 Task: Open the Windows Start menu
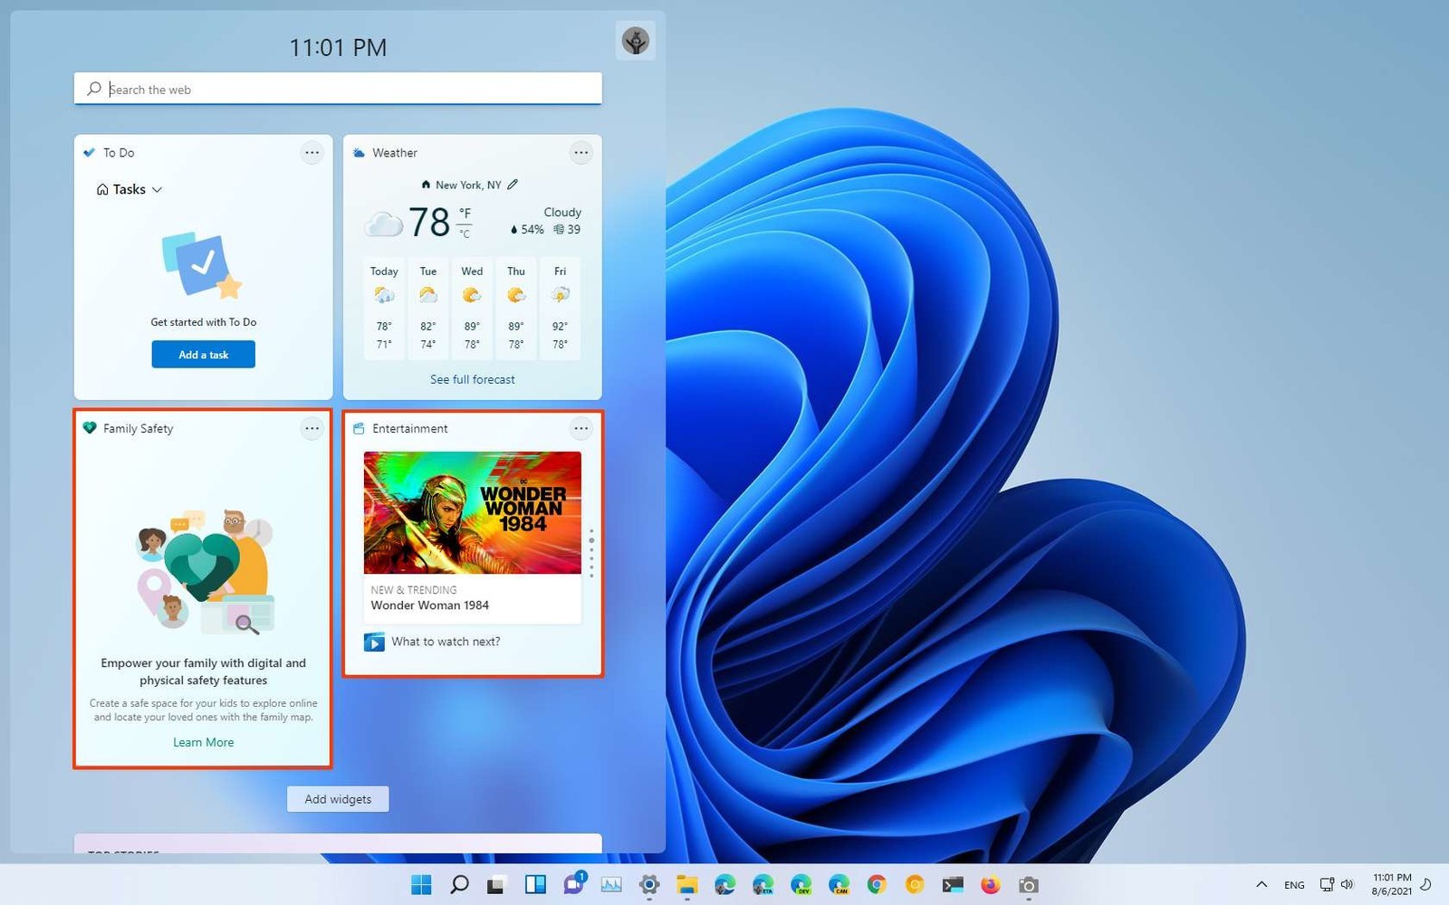coord(421,884)
